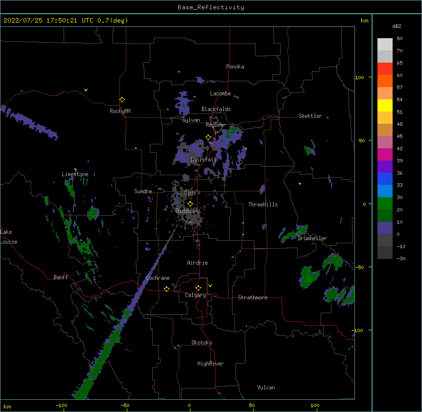Image resolution: width=422 pixels, height=412 pixels.
Task: Click the RockyMH label
Action: point(120,111)
